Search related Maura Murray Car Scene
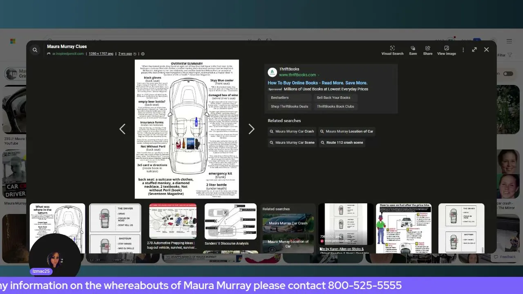 click(292, 143)
